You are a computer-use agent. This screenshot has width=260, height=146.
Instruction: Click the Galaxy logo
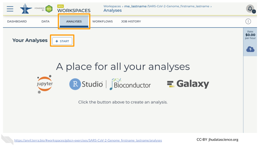point(188,84)
